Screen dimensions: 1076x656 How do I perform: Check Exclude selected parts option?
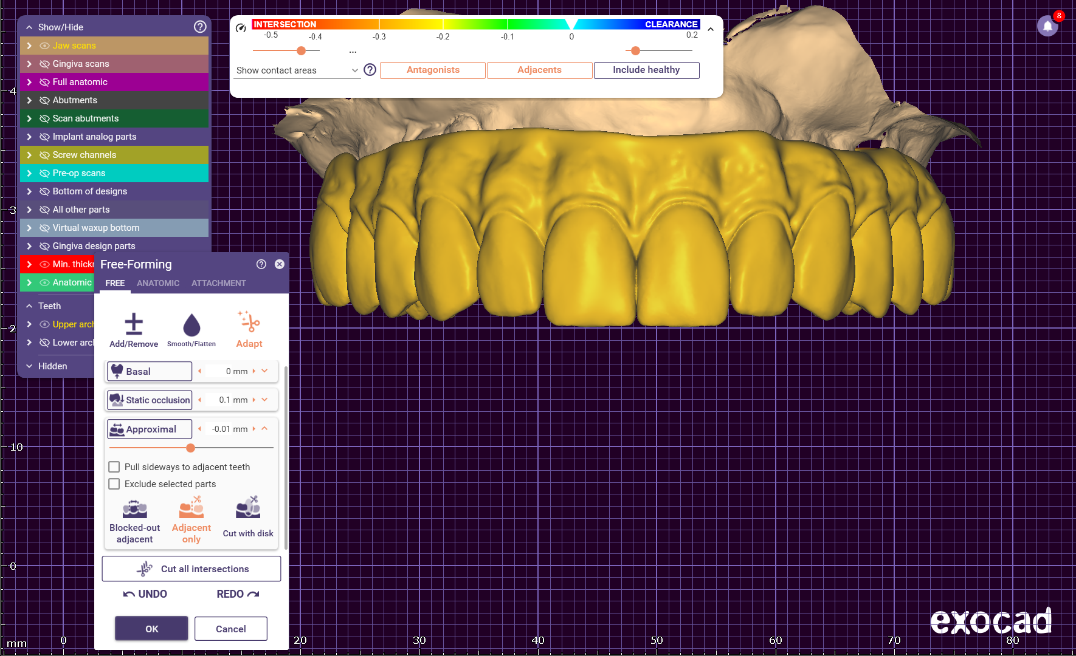[114, 484]
